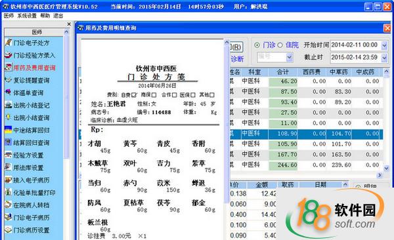
Task: Select the row with total 167.70
Action: [x=306, y=154]
